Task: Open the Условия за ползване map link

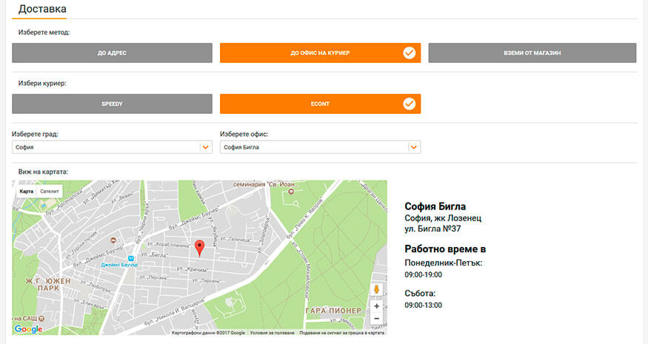Action: tap(273, 332)
